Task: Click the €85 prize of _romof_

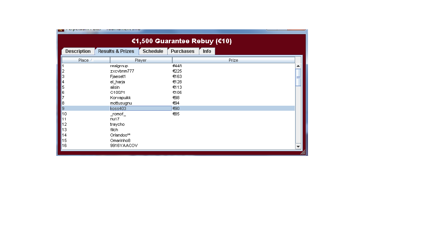Action: point(176,114)
